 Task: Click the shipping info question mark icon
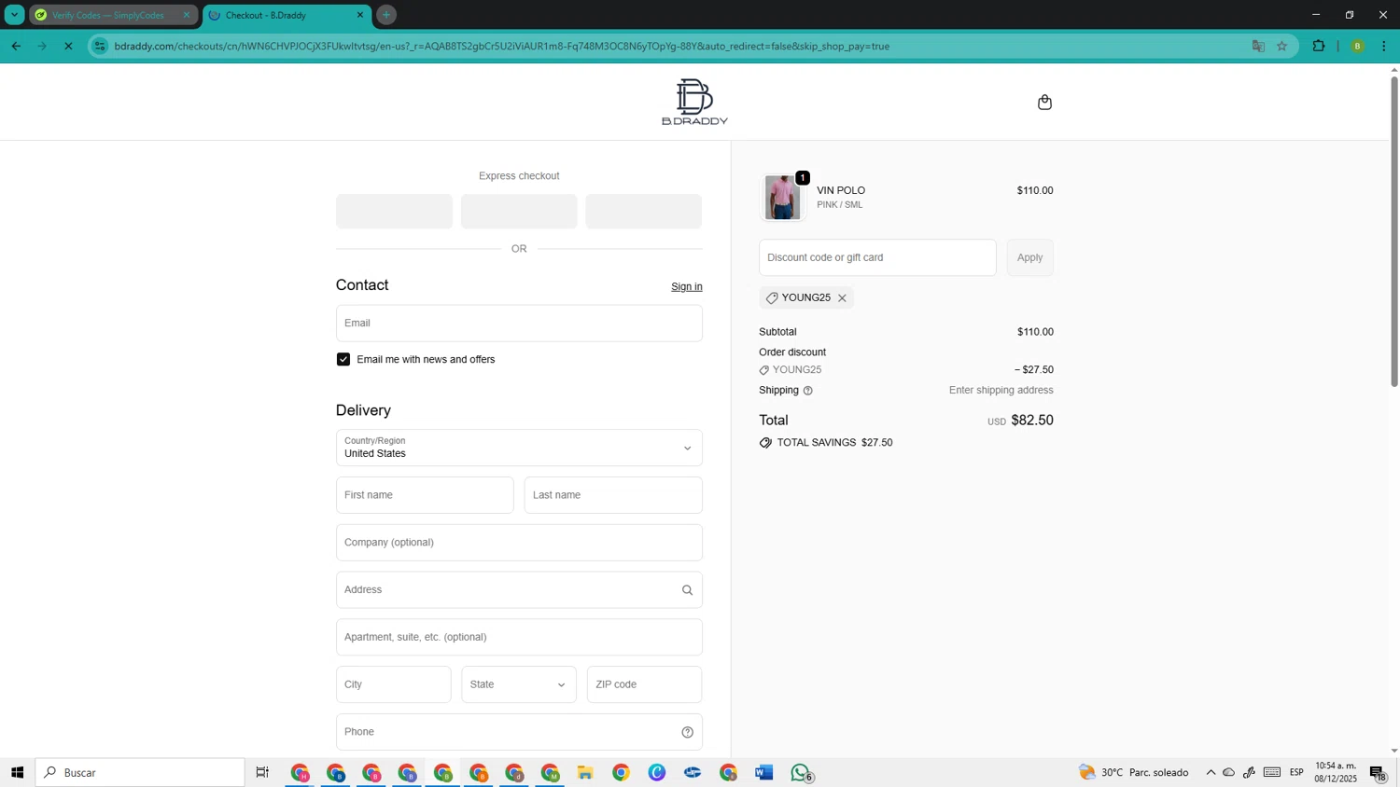click(808, 391)
